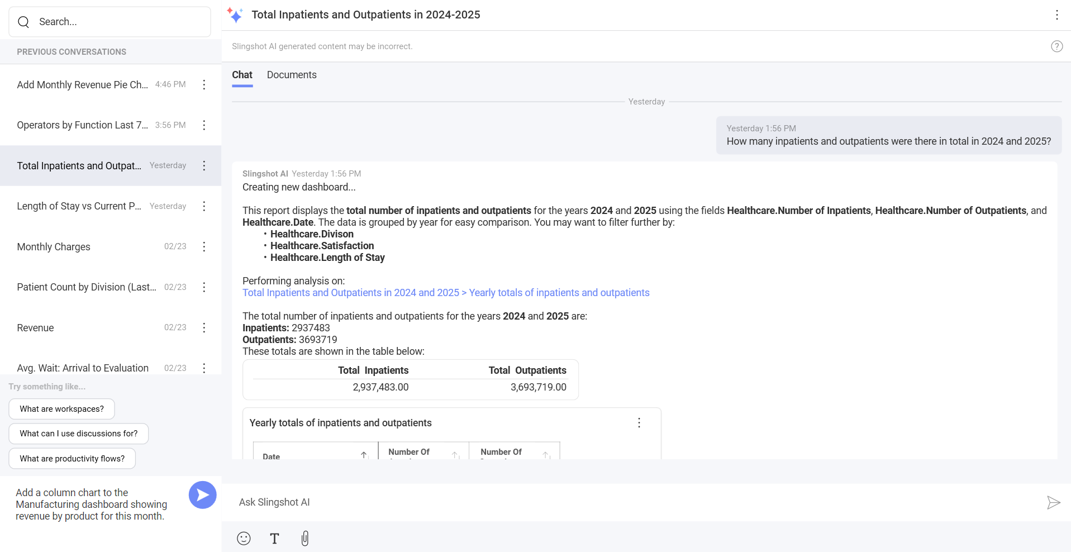Viewport: 1071px width, 552px height.
Task: Open options for Add Monthly Revenue Pie Chart conversation
Action: [204, 84]
